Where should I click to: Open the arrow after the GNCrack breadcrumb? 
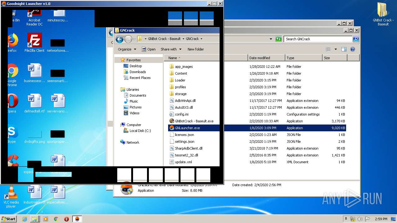tap(201, 39)
